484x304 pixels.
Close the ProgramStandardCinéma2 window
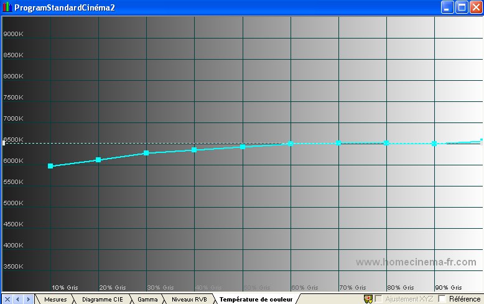(476, 7)
